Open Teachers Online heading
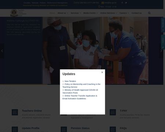165x132 pixels. pos(32,111)
